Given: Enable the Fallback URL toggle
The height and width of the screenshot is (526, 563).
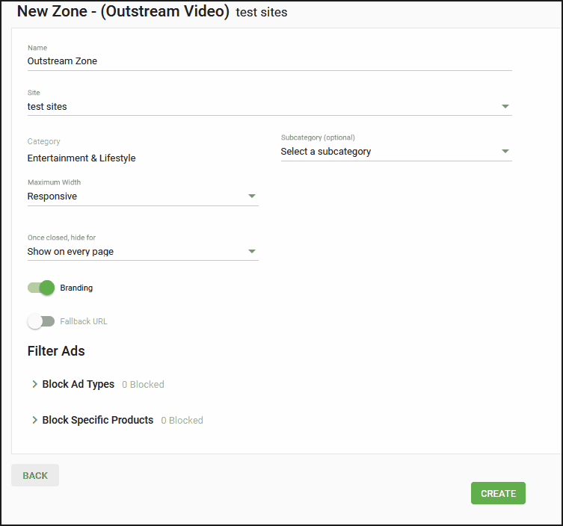Looking at the screenshot, I should [41, 321].
